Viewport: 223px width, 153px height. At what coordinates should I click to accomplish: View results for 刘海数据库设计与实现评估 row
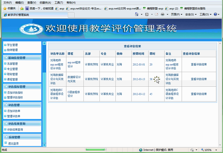(x=199, y=79)
